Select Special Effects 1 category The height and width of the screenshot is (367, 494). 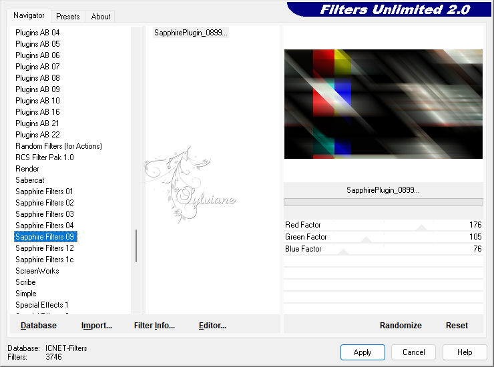pos(42,305)
